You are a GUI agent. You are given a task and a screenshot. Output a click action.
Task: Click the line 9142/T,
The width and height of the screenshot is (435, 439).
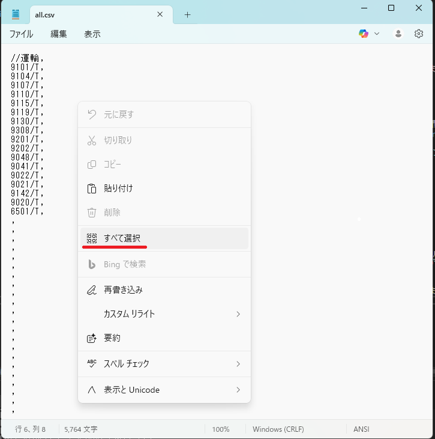point(28,193)
